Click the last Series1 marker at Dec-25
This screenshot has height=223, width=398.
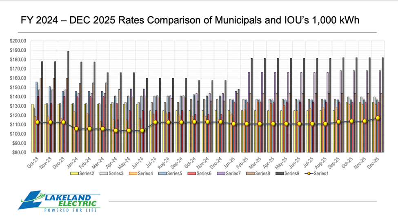coord(378,118)
